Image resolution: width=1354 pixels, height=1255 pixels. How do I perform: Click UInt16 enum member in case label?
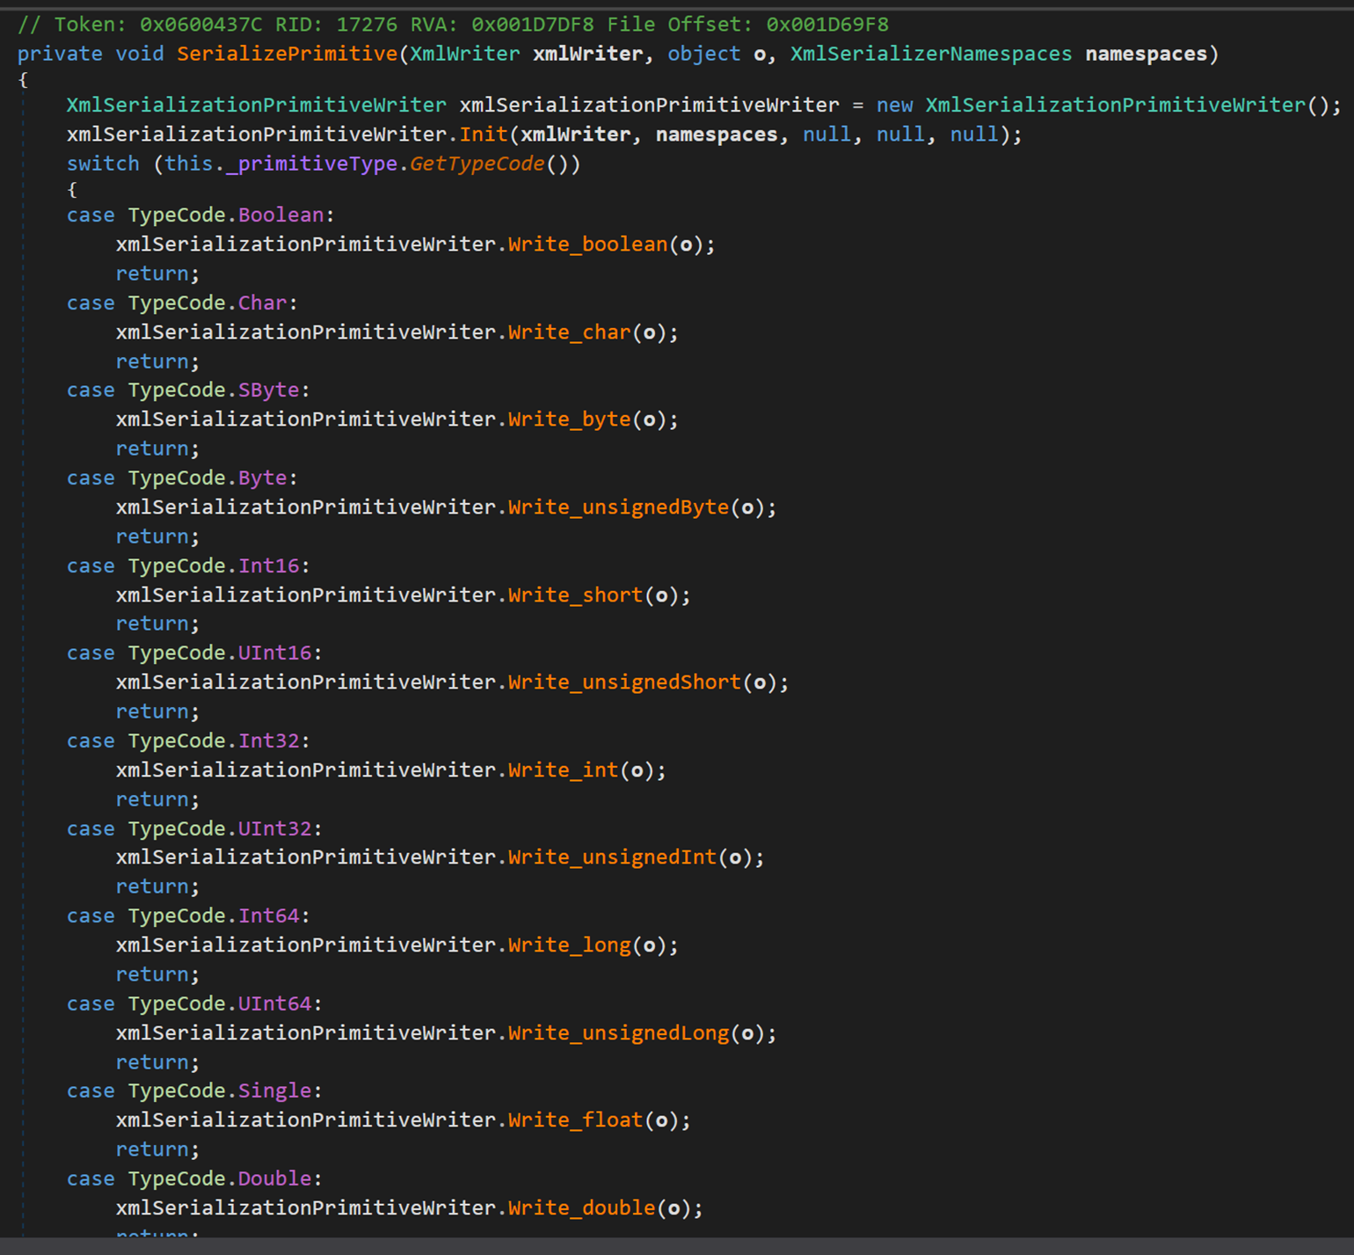[x=275, y=653]
